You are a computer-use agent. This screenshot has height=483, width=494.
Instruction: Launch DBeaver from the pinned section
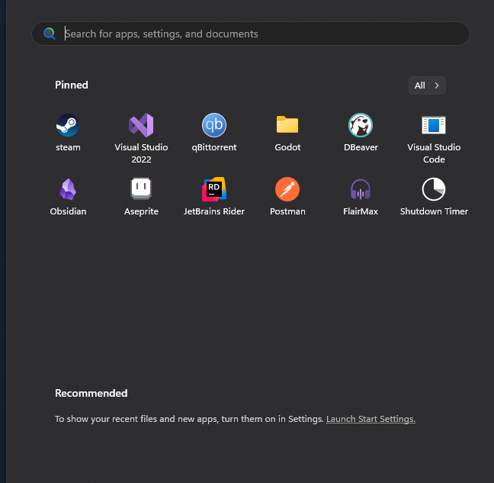pos(361,125)
